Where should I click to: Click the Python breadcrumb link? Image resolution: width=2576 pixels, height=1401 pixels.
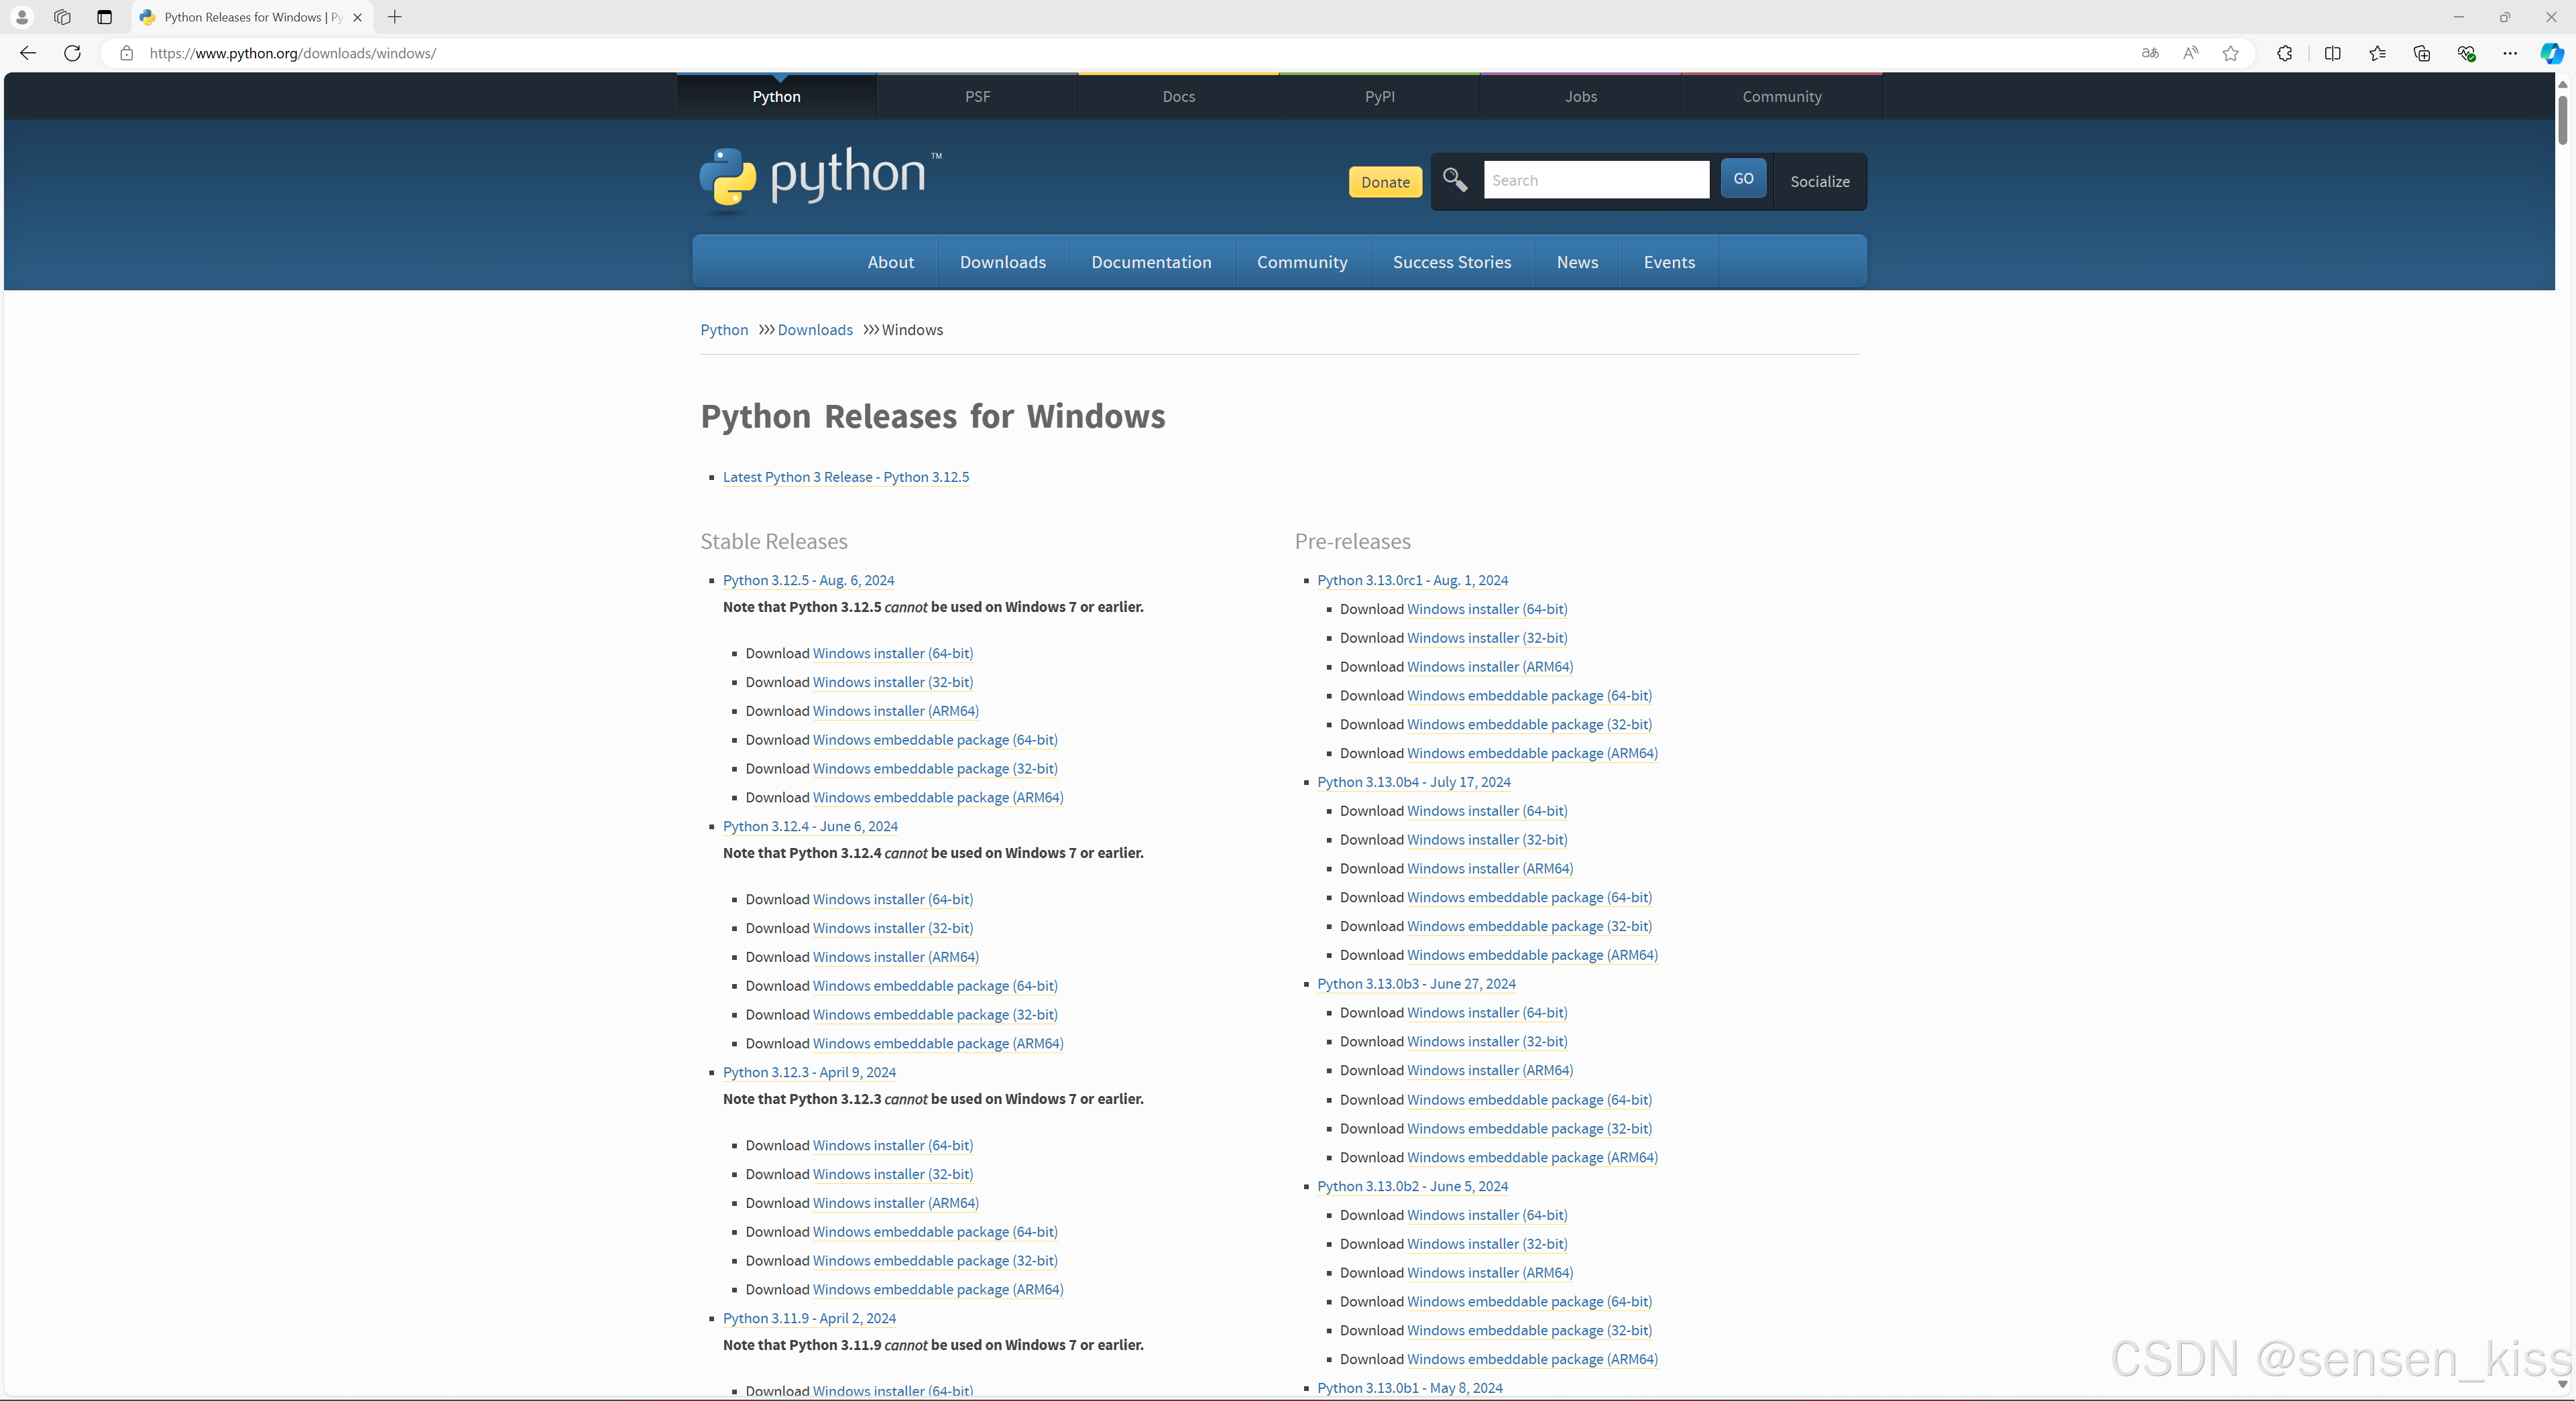click(724, 330)
